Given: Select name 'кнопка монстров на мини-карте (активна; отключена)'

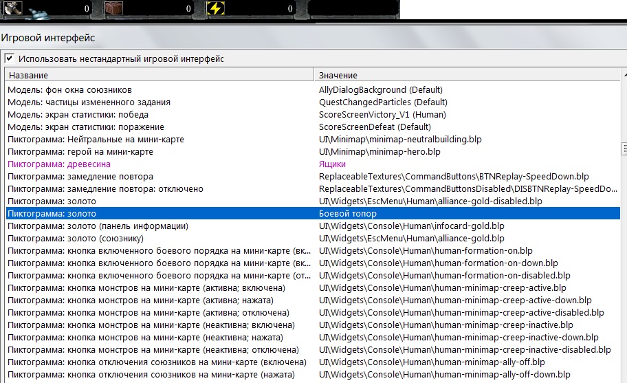Looking at the screenshot, I should tap(148, 313).
